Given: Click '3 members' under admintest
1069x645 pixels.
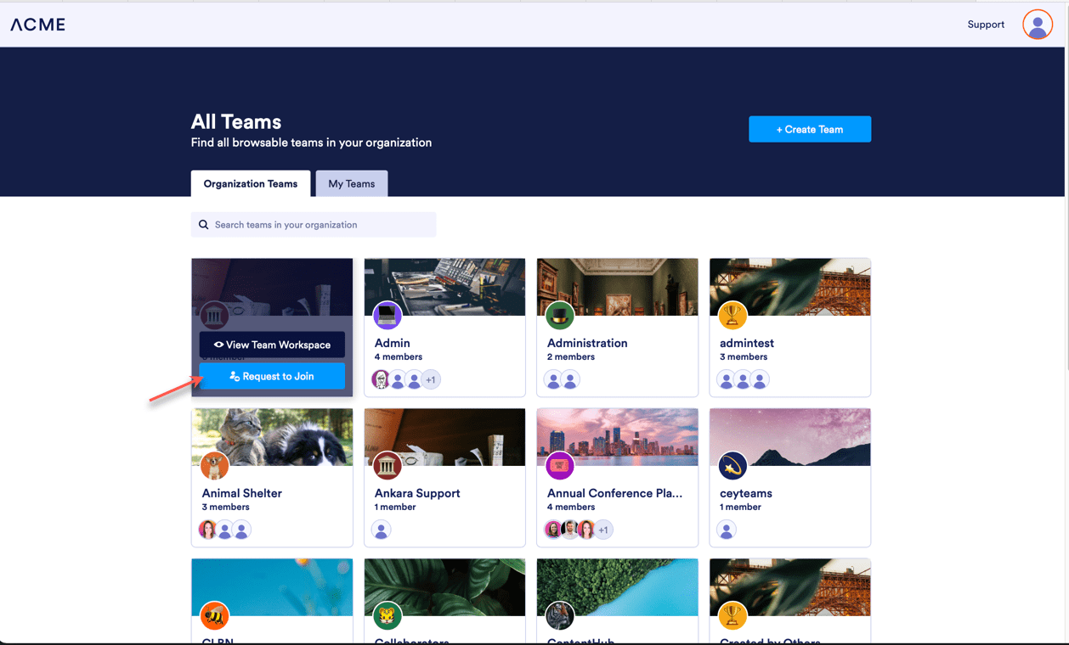Looking at the screenshot, I should tap(744, 357).
